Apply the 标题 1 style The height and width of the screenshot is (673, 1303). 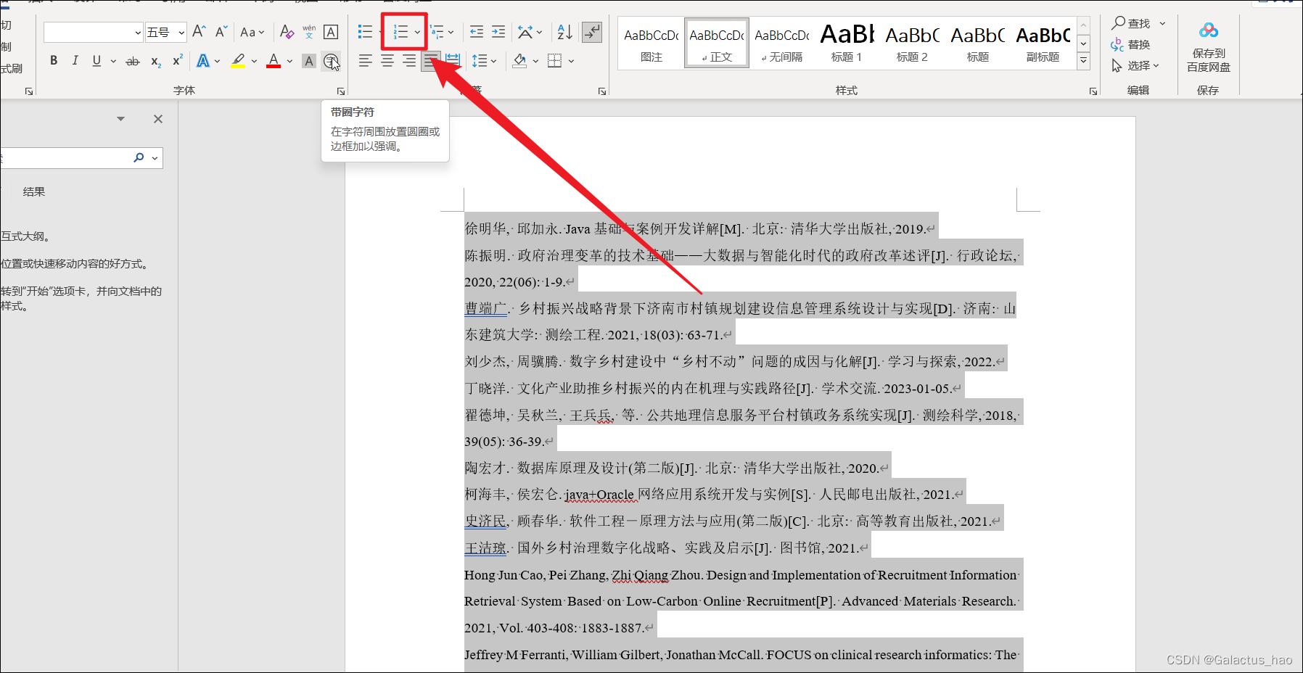coord(847,44)
